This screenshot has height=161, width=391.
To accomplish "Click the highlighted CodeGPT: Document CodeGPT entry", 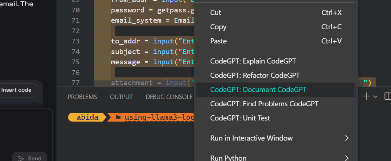I will tap(258, 89).
